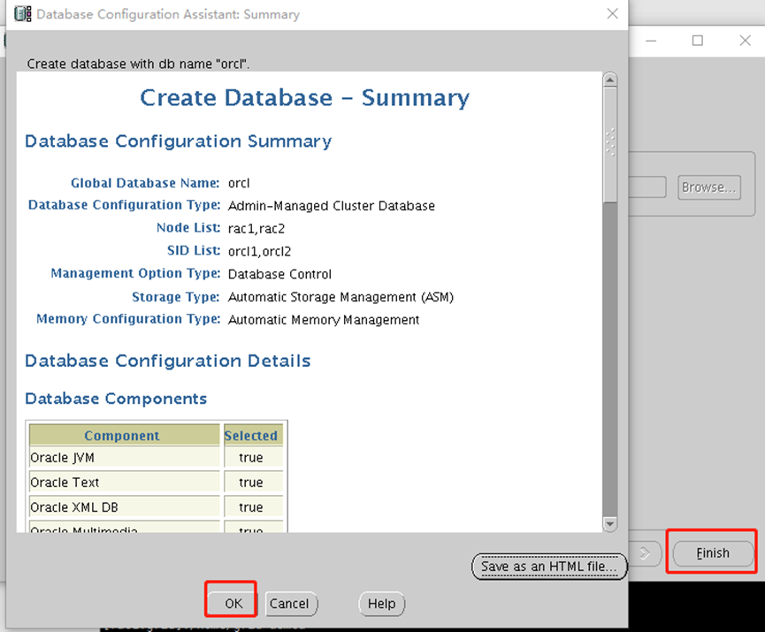
Task: Select the Oracle JVM row cell
Action: pyautogui.click(x=125, y=458)
